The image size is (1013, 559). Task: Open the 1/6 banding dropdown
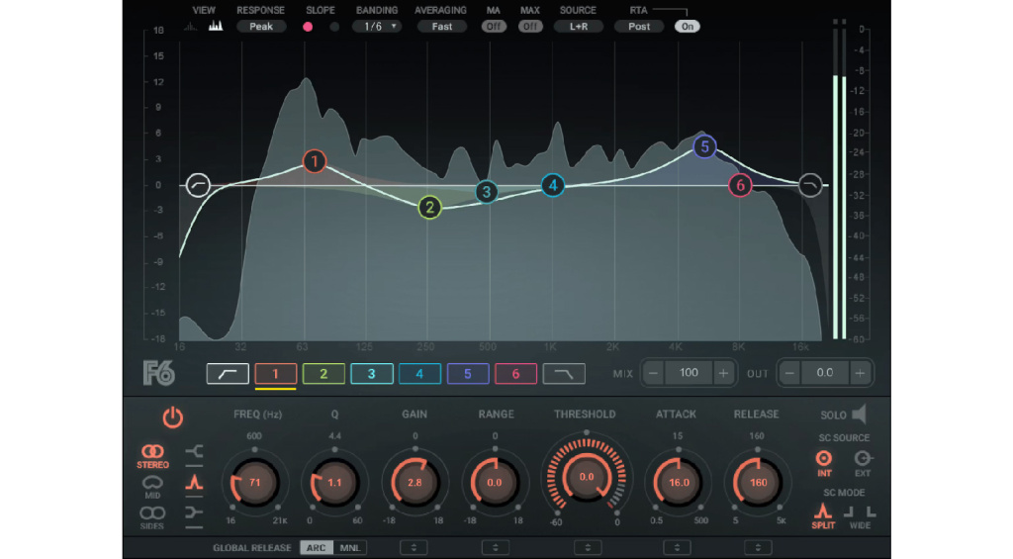pos(377,27)
